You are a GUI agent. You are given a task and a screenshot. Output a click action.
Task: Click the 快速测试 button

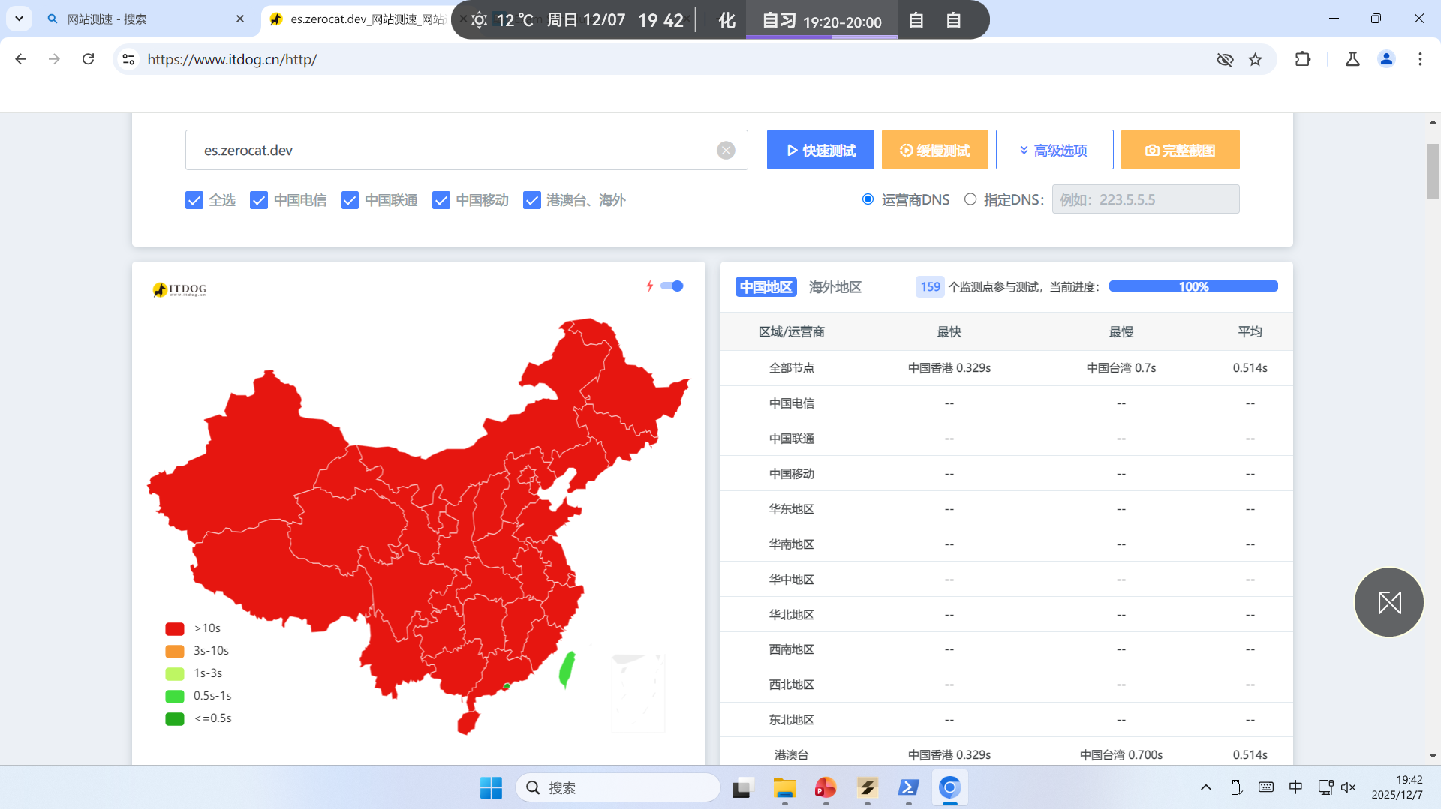coord(820,150)
